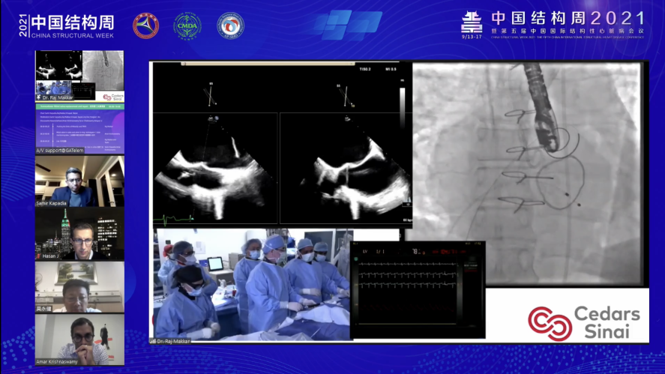665x374 pixels.
Task: Click the MI 0.5 readout on echo display
Action: [x=391, y=69]
